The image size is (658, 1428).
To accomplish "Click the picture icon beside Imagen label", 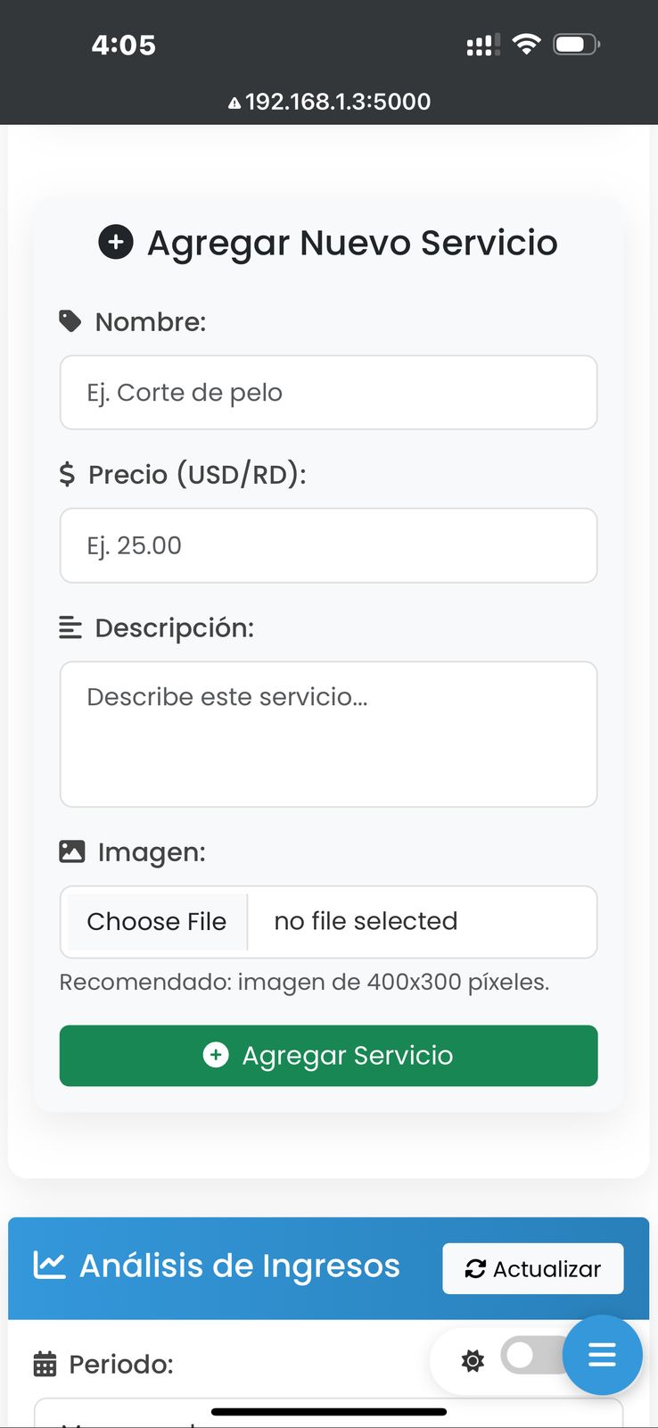I will (72, 851).
